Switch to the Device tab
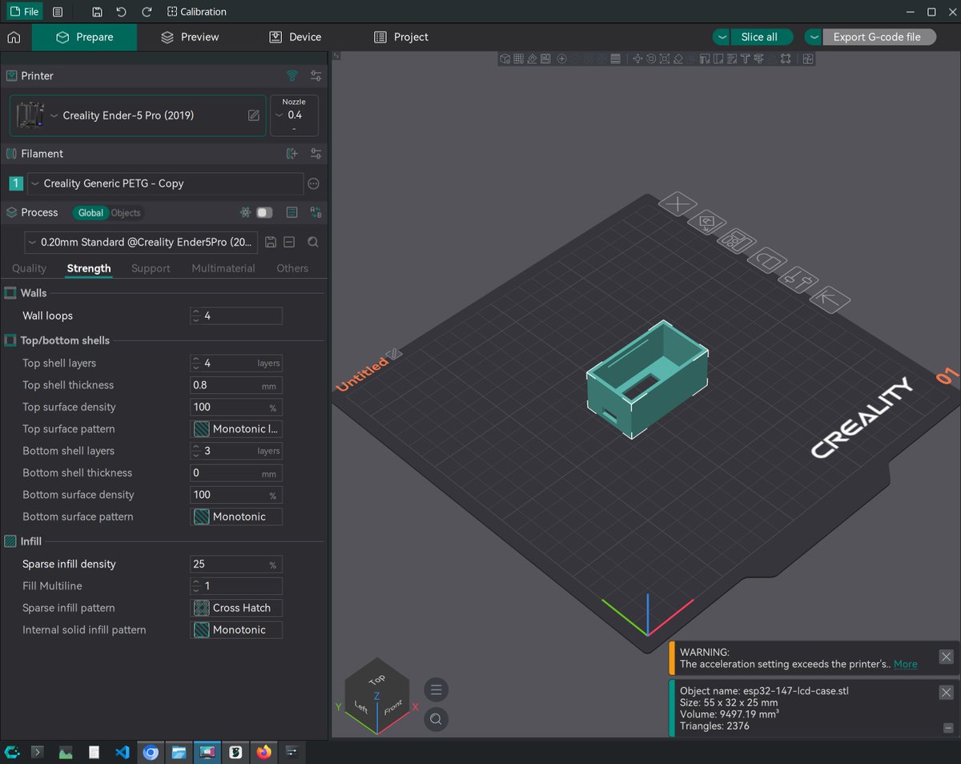The width and height of the screenshot is (961, 764). click(295, 37)
